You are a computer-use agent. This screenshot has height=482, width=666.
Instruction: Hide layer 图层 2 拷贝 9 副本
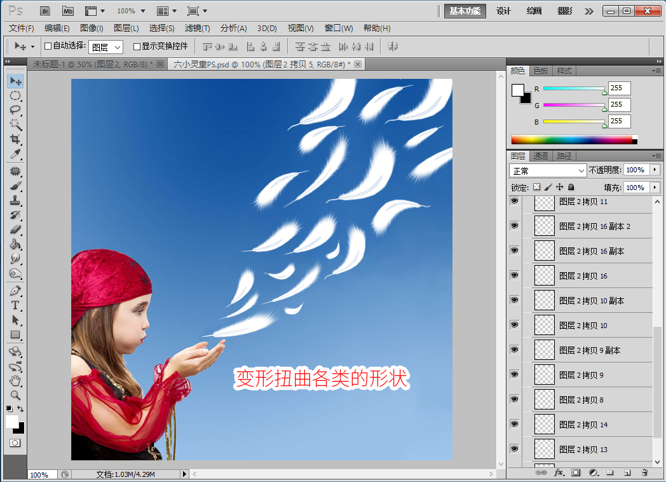pyautogui.click(x=515, y=349)
